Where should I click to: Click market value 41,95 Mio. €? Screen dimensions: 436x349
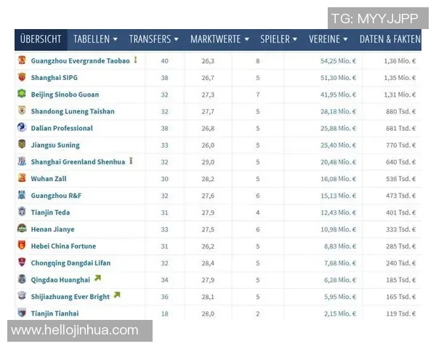(338, 95)
